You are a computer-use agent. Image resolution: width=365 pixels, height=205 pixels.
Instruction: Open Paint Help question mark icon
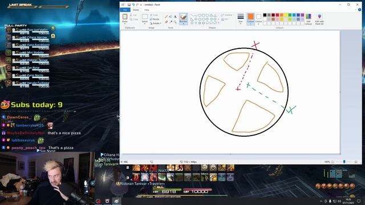[x=360, y=10]
